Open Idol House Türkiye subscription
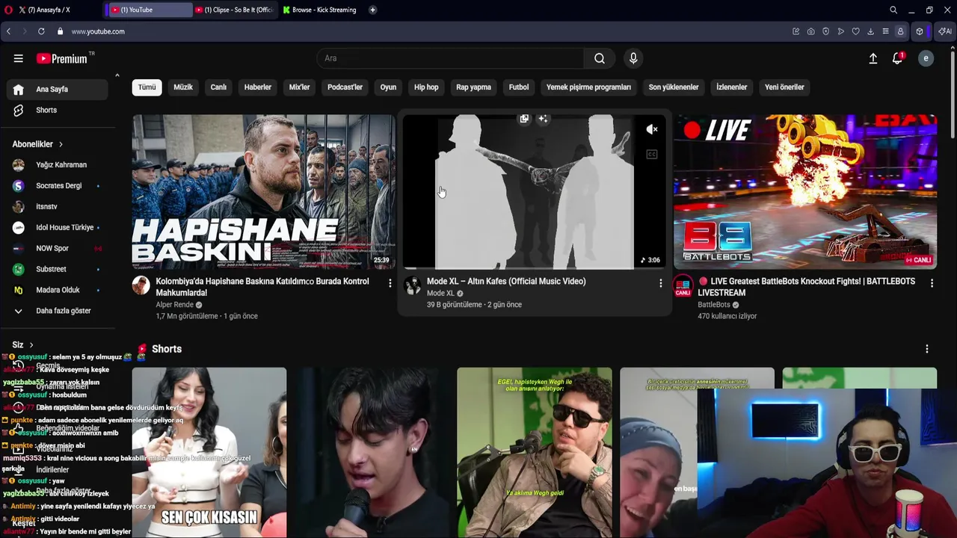Screen dimensions: 957x538 tap(58, 227)
